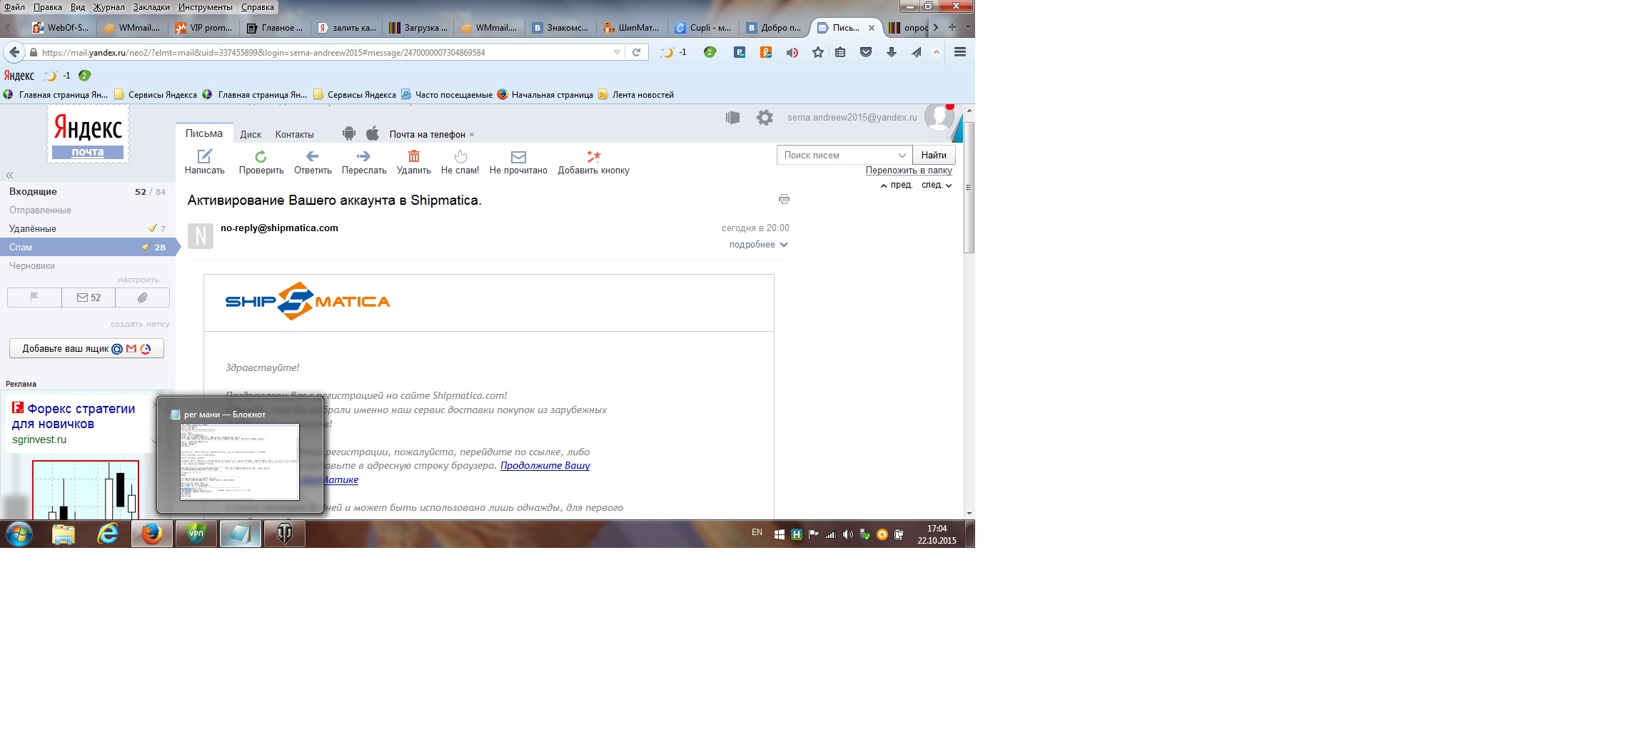Viewport: 1629px width, 752px height.
Task: Open Часто посещаемые bookmark
Action: coord(447,94)
